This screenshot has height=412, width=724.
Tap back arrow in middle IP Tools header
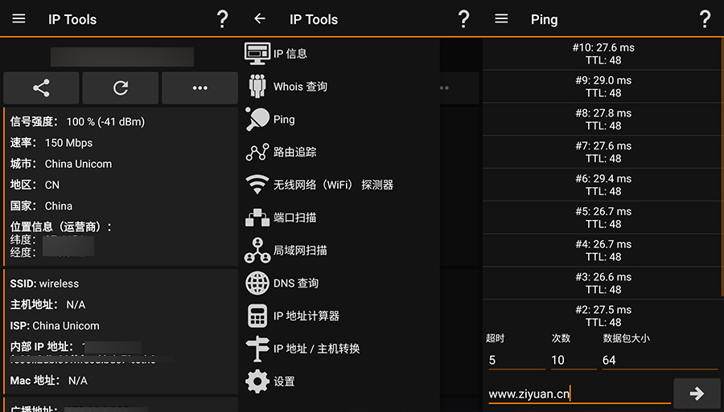click(x=259, y=19)
